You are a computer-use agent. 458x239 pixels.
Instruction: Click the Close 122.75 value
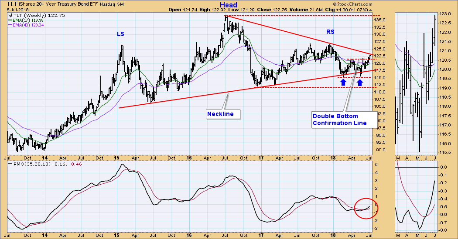272,10
